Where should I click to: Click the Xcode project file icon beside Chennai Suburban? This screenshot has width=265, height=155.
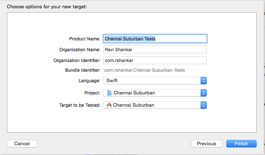click(109, 93)
